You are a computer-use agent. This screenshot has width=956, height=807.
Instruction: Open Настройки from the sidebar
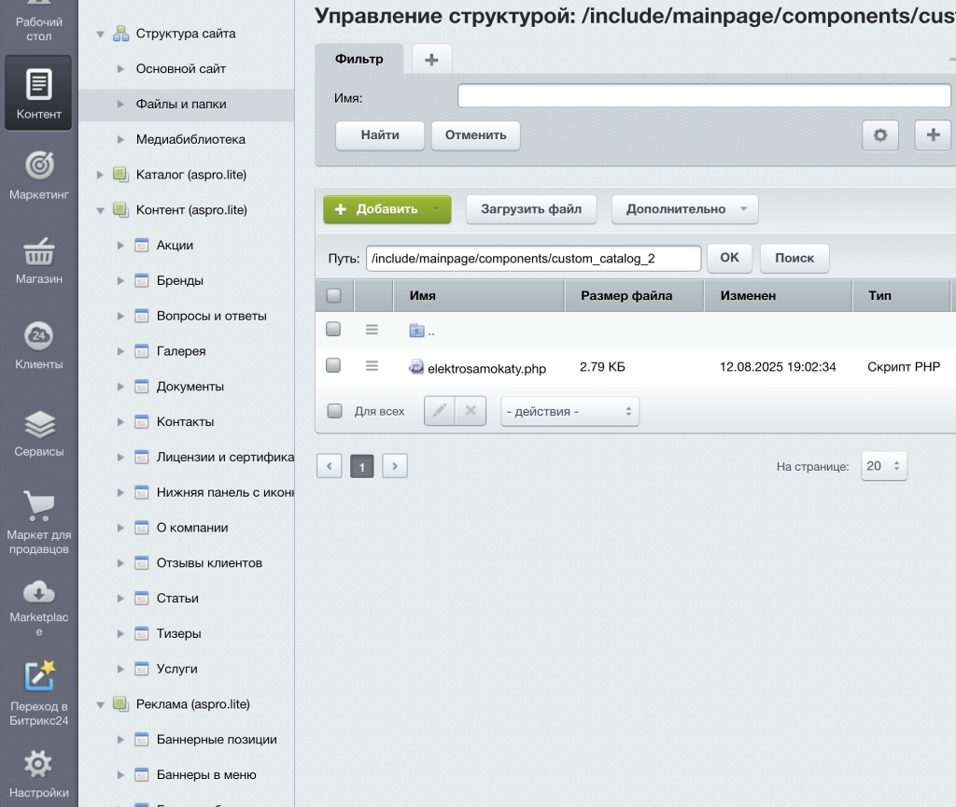38,766
